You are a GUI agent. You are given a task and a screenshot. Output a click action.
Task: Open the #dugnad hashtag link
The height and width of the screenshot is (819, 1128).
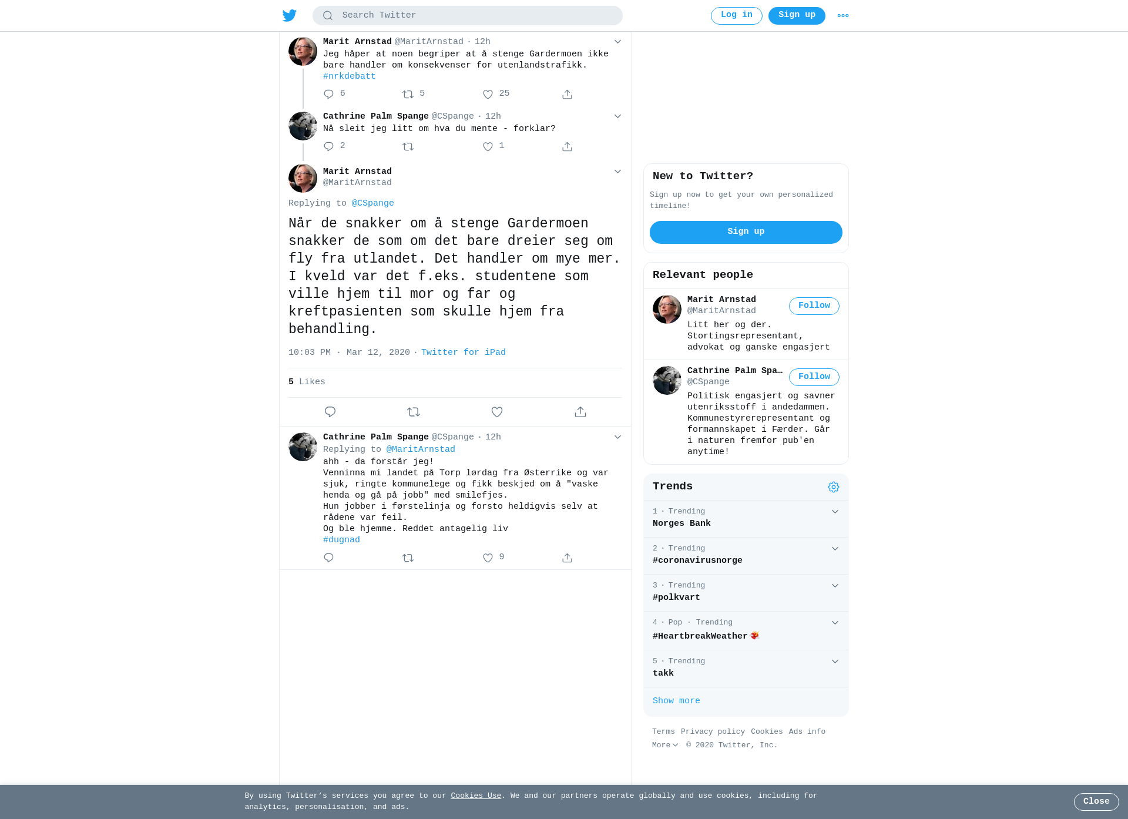pyautogui.click(x=341, y=540)
